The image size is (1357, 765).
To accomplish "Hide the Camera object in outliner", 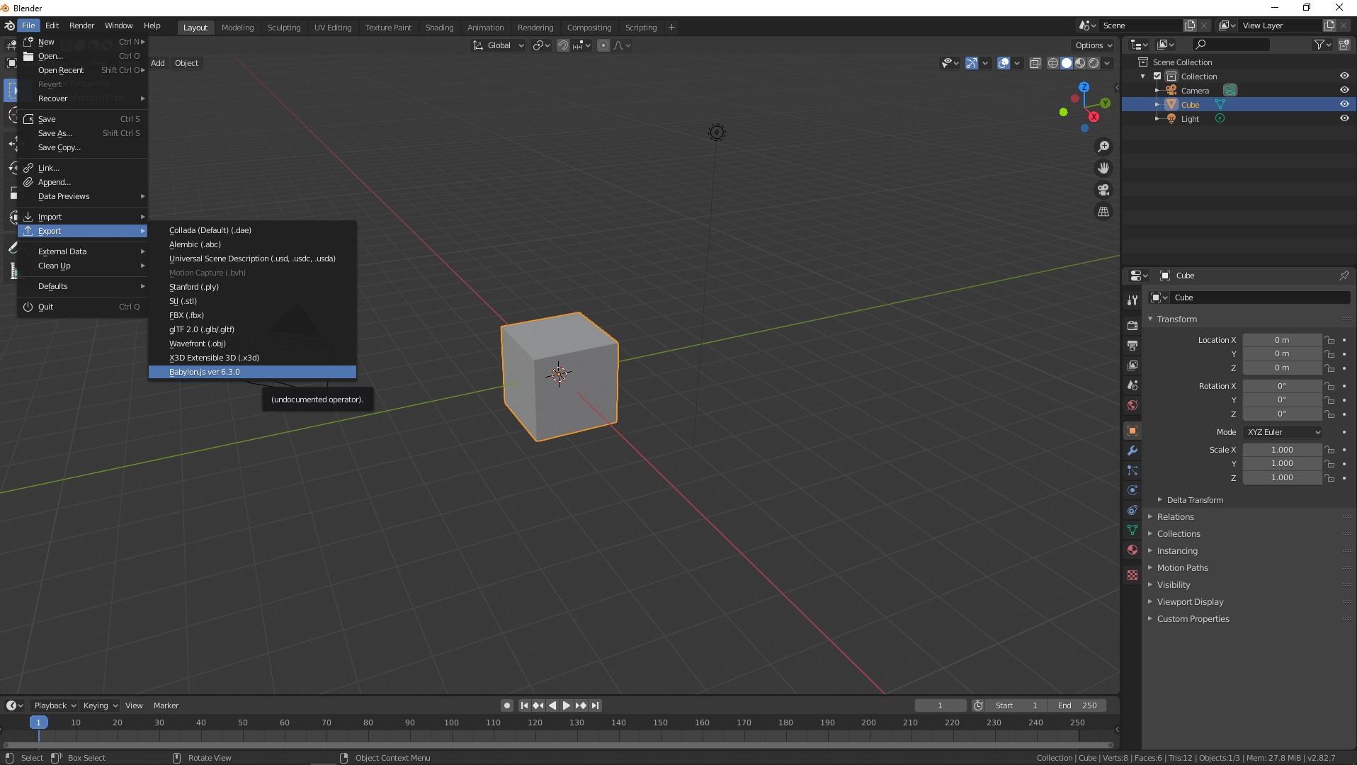I will point(1344,90).
